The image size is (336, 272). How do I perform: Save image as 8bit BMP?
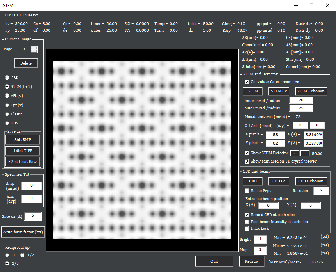click(x=23, y=140)
